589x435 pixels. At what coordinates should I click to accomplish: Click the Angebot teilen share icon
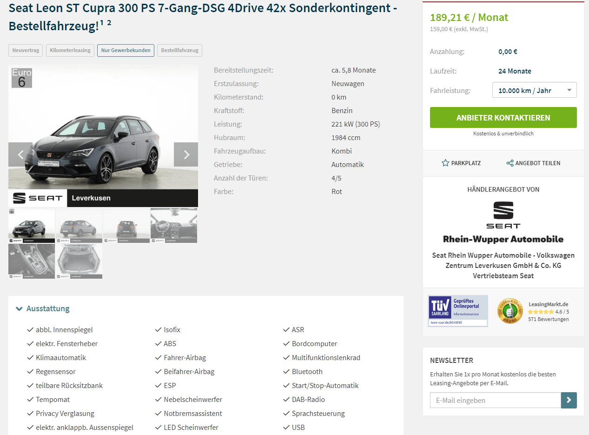(510, 163)
